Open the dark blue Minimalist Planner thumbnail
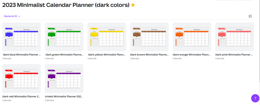 click(x=21, y=37)
